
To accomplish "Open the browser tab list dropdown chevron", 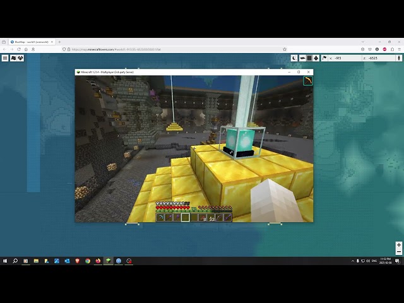I will tap(363, 42).
